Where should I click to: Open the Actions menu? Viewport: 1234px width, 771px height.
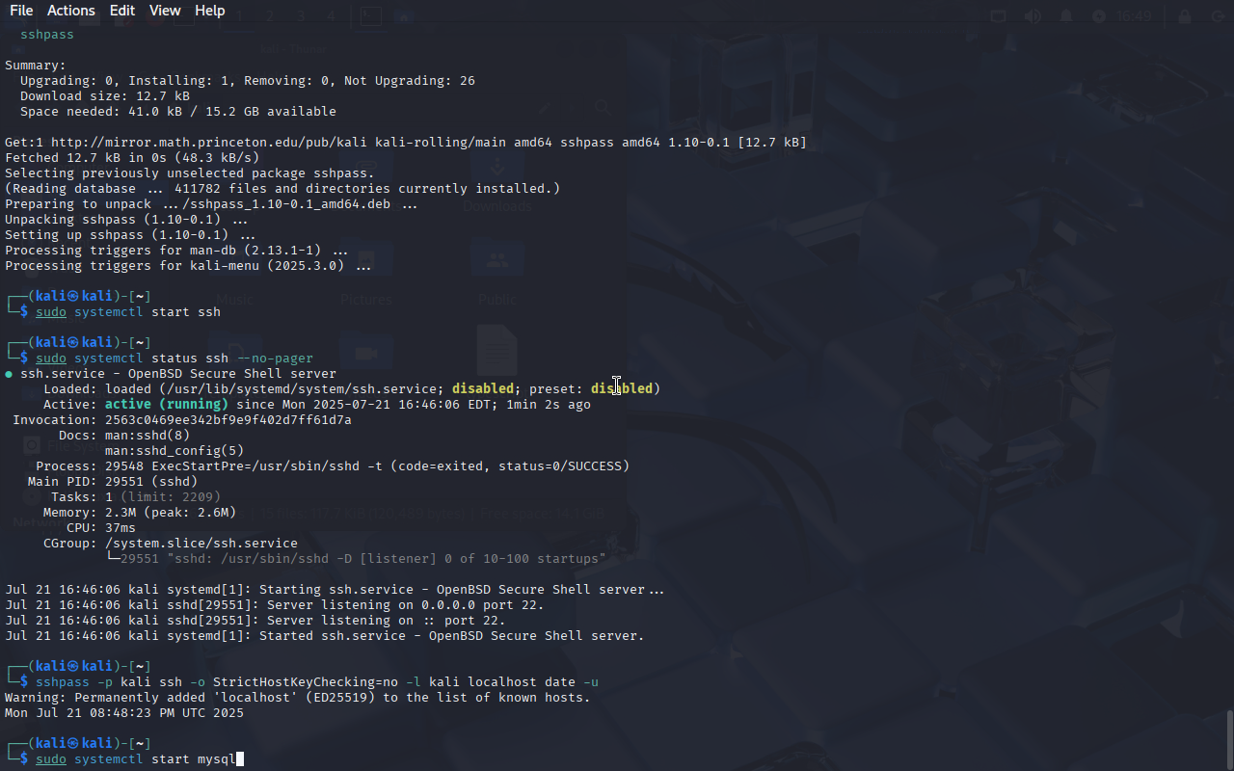click(x=71, y=11)
